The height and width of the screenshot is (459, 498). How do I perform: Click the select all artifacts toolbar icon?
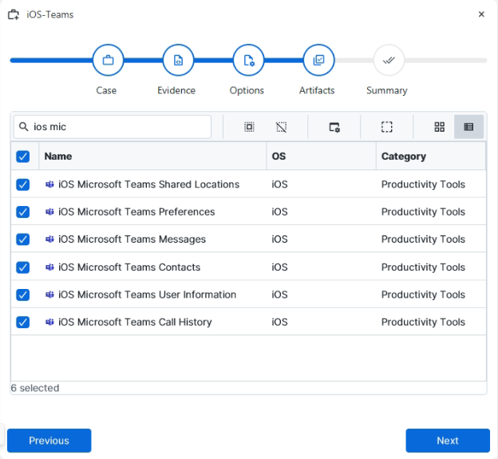tap(249, 127)
